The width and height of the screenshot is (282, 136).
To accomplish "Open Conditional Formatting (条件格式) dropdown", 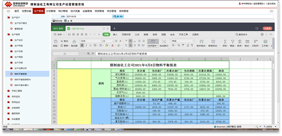I will [x=202, y=43].
